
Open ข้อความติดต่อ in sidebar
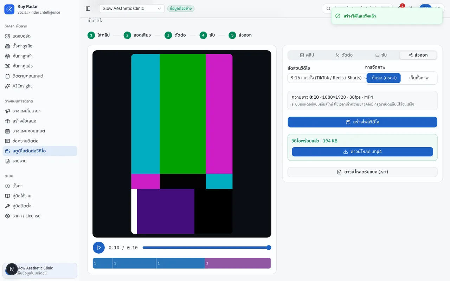40,141
